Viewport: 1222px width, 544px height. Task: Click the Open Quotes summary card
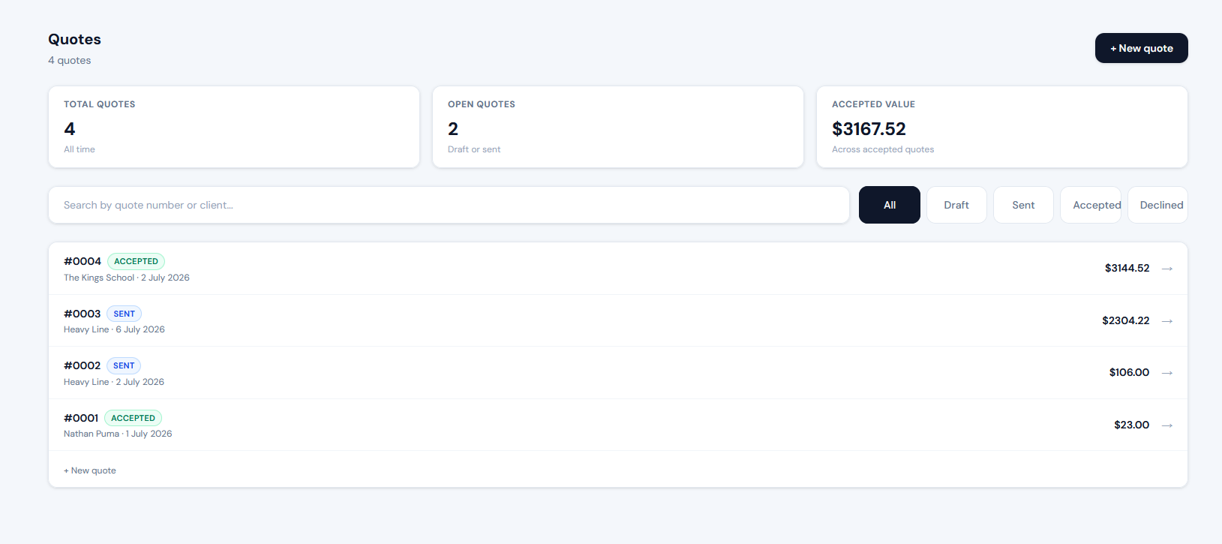[x=618, y=127]
